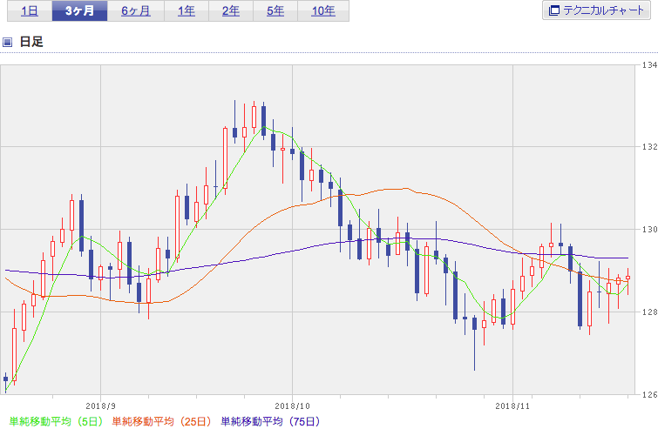658x429 pixels.
Task: Click the 単純移動平均（5日）legend label
Action: 56,421
